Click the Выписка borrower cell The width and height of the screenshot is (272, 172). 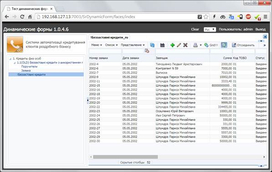tap(161, 73)
